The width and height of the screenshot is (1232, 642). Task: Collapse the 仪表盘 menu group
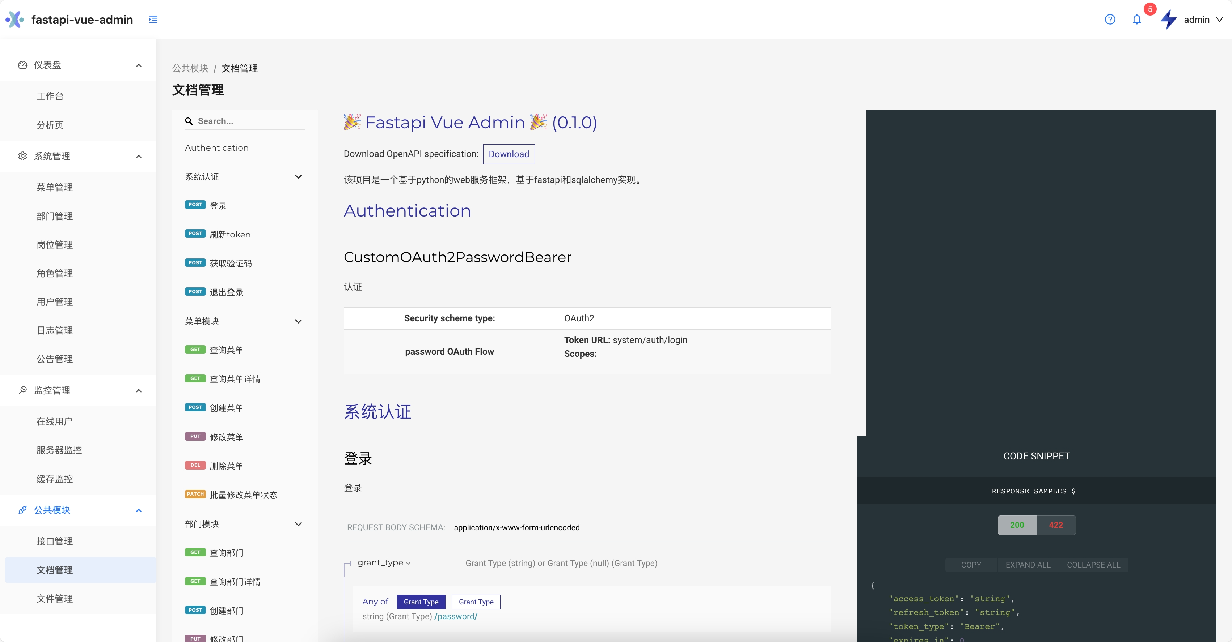pyautogui.click(x=139, y=65)
